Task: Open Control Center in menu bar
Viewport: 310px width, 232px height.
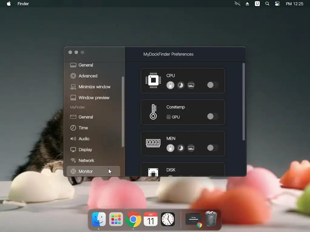Action: pos(277,4)
